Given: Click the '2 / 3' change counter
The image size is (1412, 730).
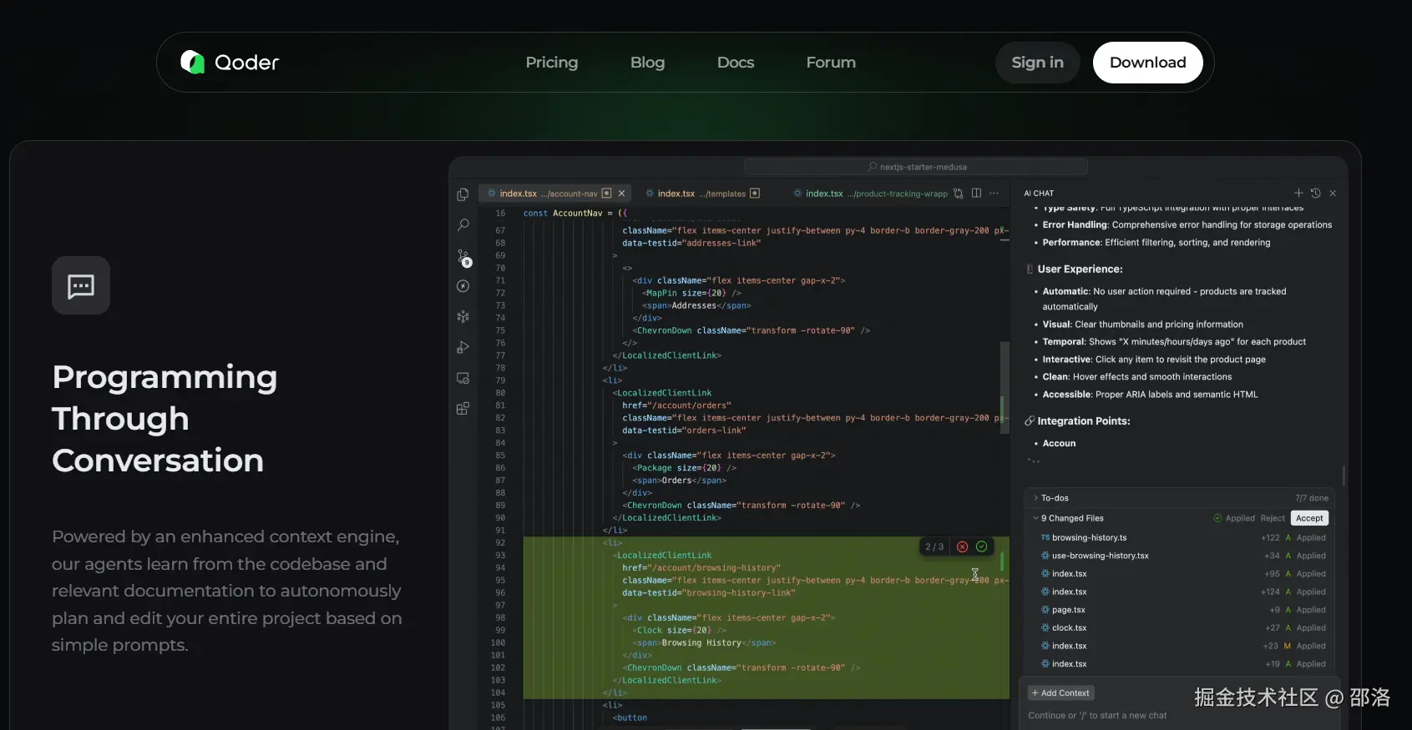Looking at the screenshot, I should pos(934,547).
